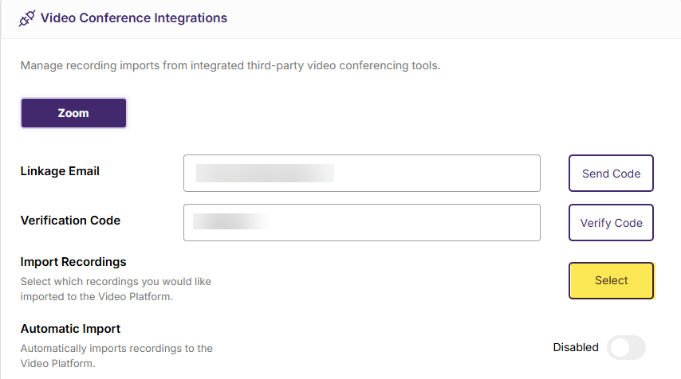The height and width of the screenshot is (379, 681).
Task: Select the Zoom integration tab
Action: (x=73, y=113)
